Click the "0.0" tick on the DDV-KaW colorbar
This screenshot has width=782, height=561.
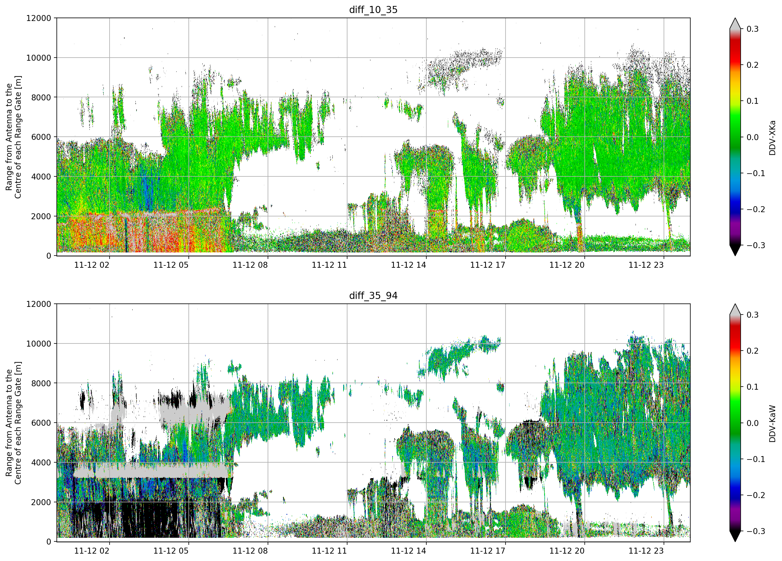coord(752,423)
